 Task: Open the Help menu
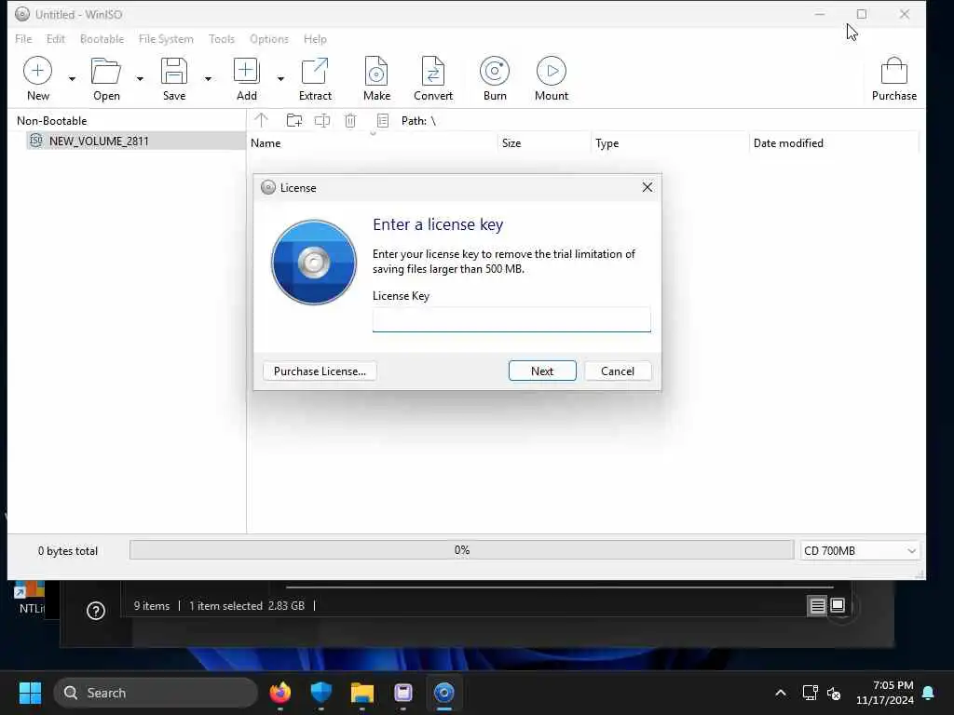click(x=315, y=39)
